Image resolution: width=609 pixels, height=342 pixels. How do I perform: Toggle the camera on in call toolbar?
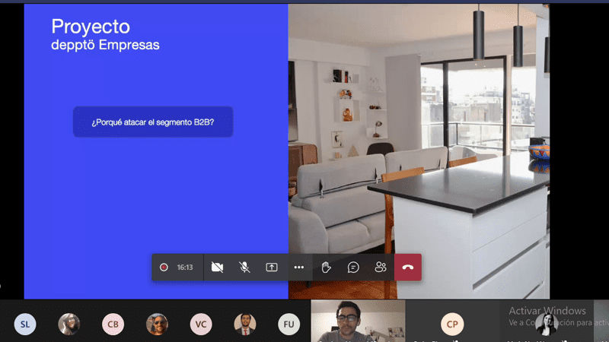(217, 268)
